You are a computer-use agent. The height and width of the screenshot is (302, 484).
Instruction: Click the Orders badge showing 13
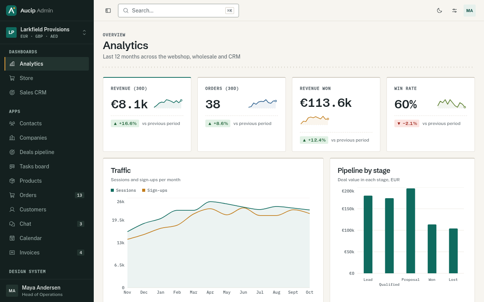(79, 195)
